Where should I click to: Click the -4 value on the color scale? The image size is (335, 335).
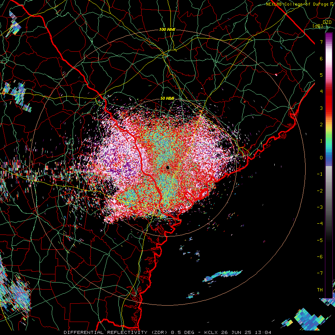pyautogui.click(x=320, y=224)
